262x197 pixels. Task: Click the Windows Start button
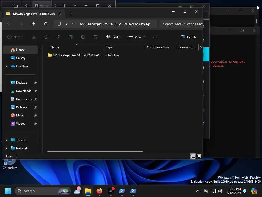8,191
